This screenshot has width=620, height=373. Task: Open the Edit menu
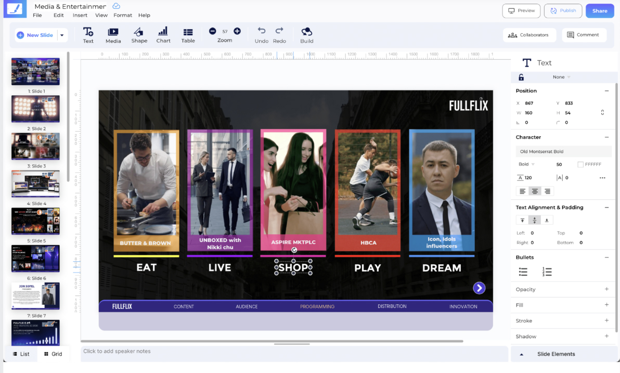(59, 16)
